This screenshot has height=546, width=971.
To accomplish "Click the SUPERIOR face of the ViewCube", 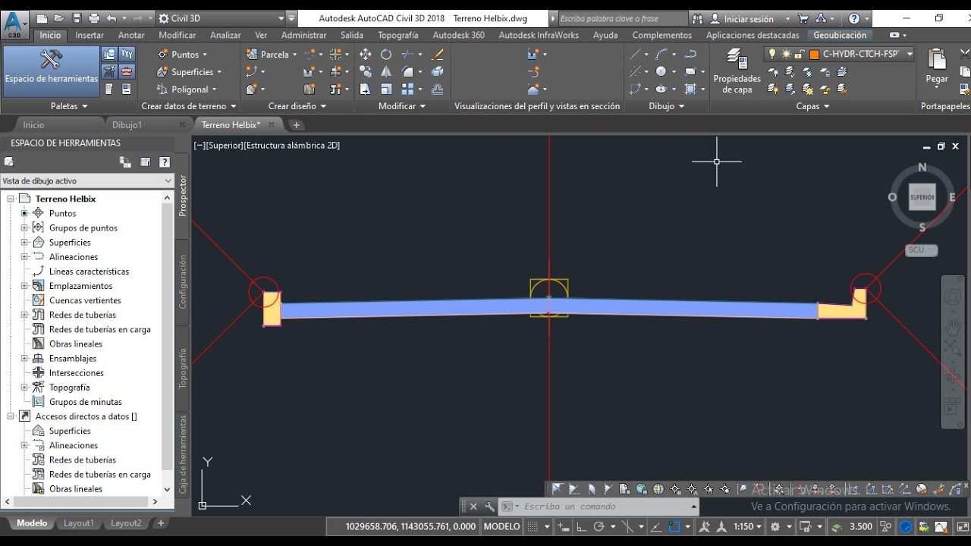I will (922, 197).
